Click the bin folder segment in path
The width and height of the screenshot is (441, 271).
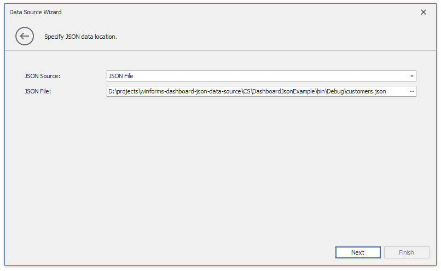tap(321, 91)
